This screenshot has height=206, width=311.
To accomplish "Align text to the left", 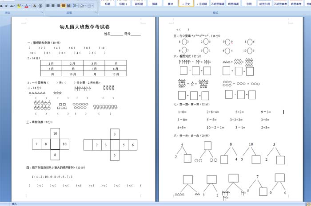I will (48, 6).
